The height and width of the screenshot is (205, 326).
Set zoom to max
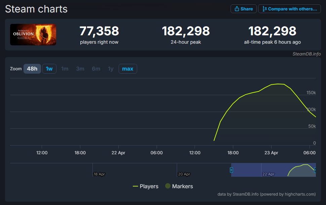(128, 69)
